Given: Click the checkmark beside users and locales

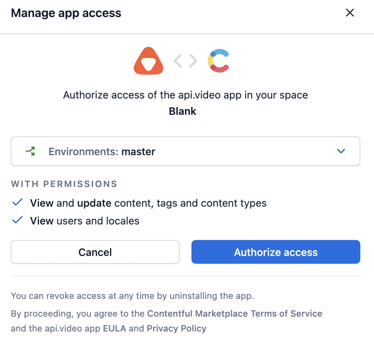Looking at the screenshot, I should 17,219.
